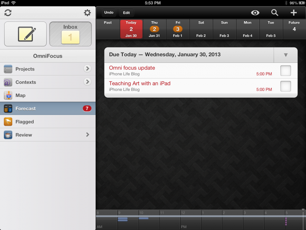This screenshot has width=306, height=230.
Task: Check off Teaching Art with an iPad
Action: tap(286, 86)
